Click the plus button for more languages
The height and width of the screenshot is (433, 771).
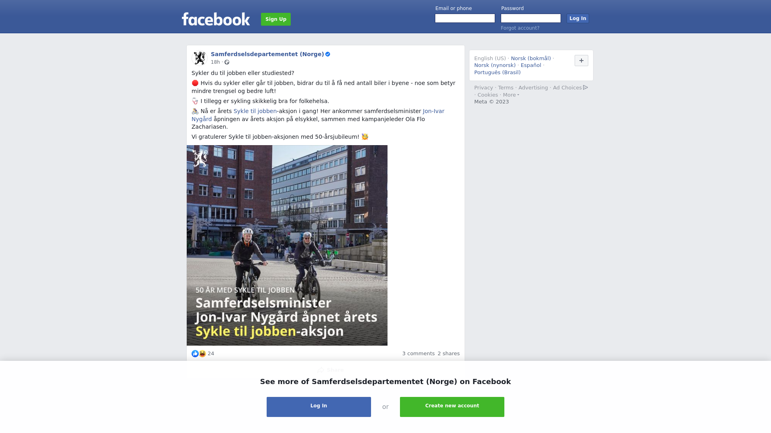(x=581, y=61)
